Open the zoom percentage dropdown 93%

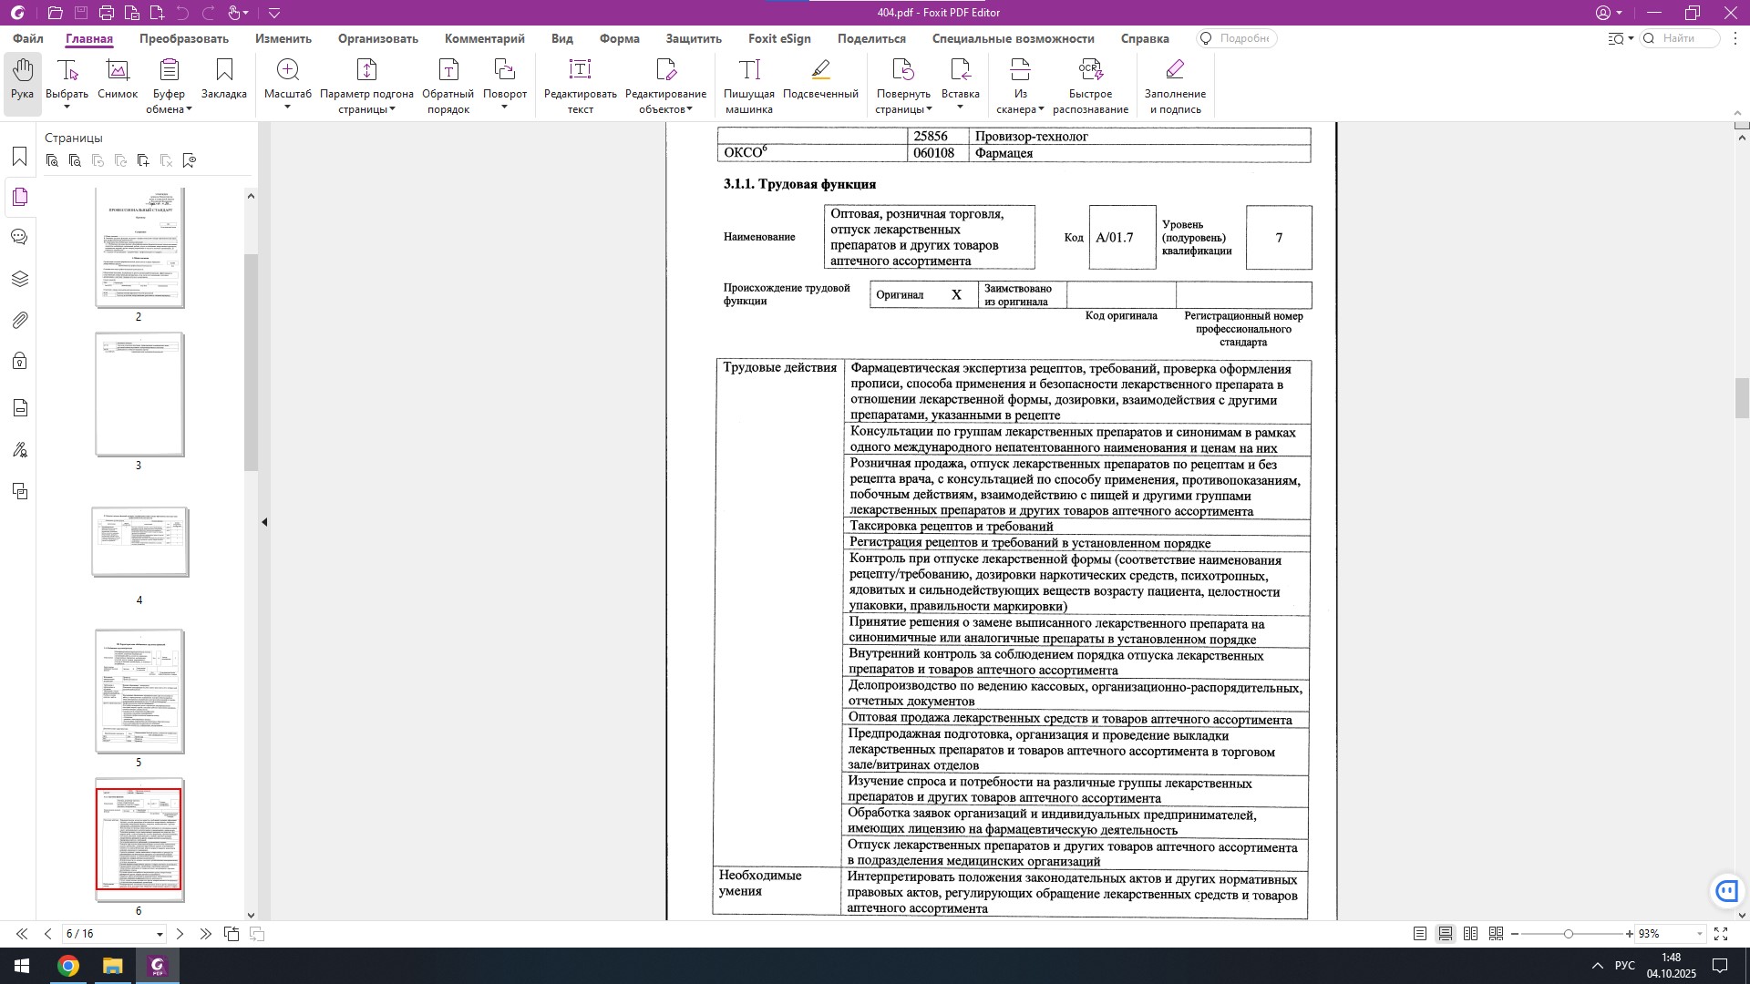(1700, 935)
